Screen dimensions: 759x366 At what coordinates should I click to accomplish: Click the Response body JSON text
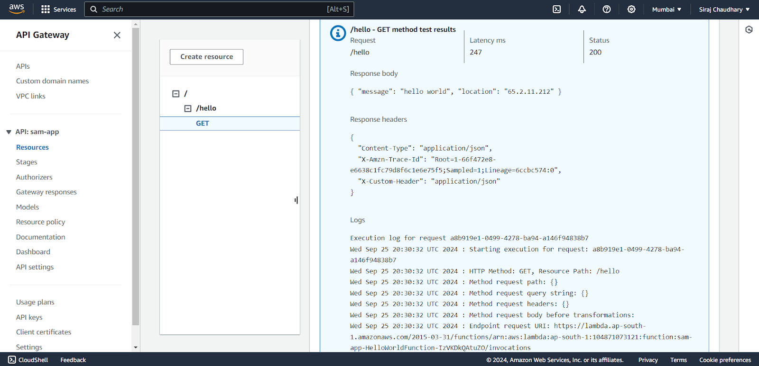click(x=456, y=91)
